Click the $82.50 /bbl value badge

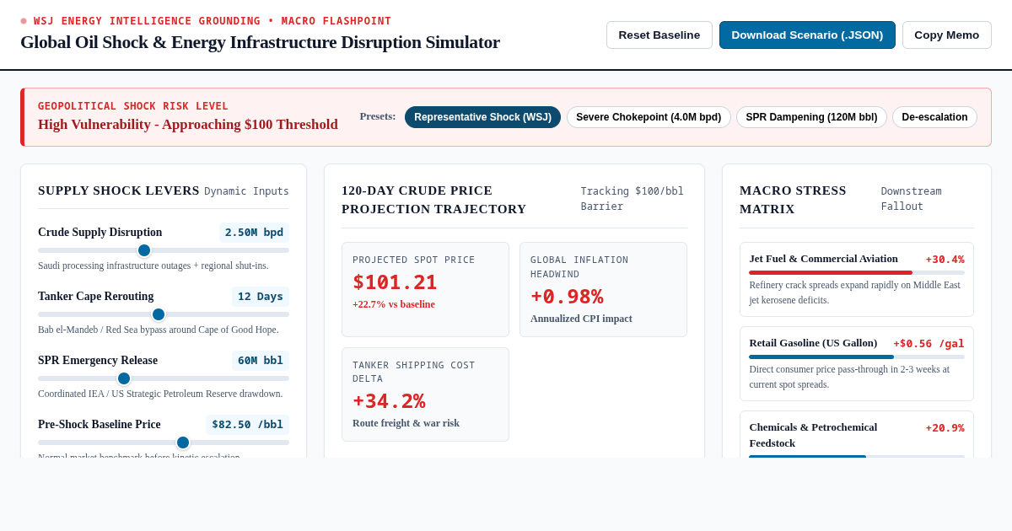coord(247,425)
